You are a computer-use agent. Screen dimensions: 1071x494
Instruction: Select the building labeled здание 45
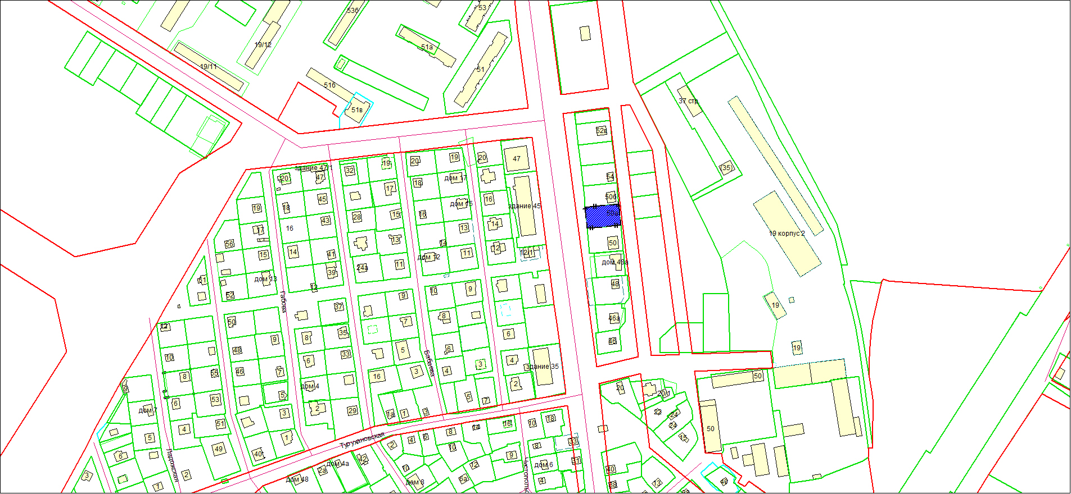524,206
